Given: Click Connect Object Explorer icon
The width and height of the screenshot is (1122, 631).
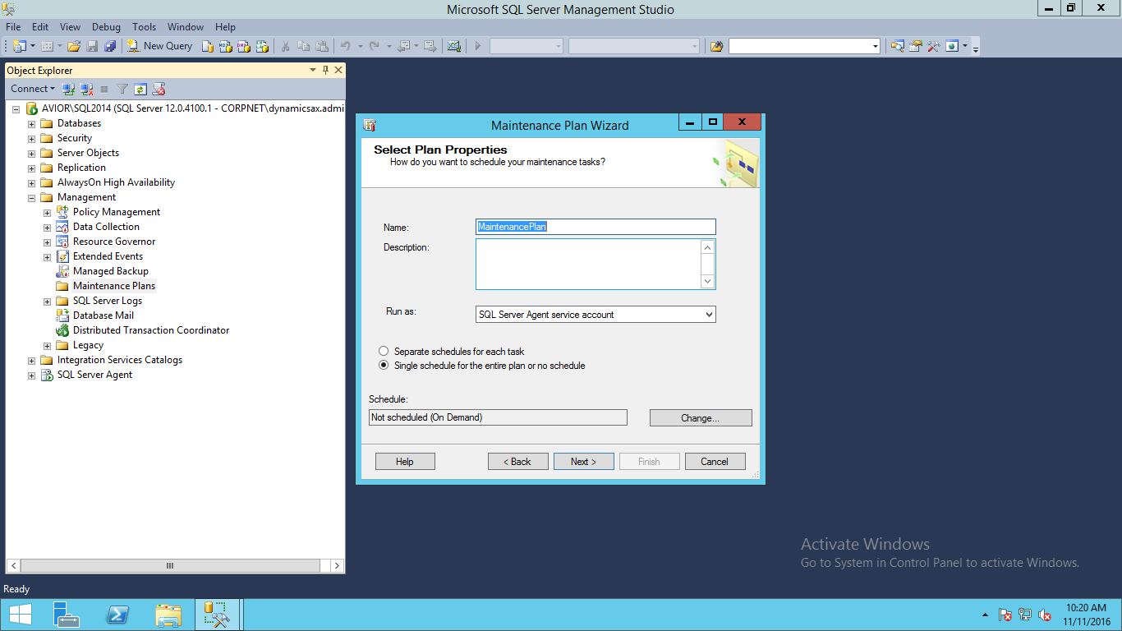Looking at the screenshot, I should (x=69, y=89).
